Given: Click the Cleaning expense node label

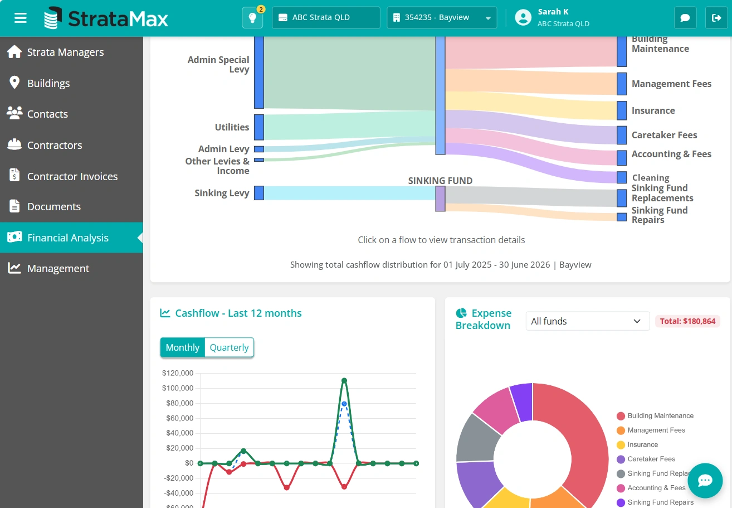Looking at the screenshot, I should tap(651, 178).
